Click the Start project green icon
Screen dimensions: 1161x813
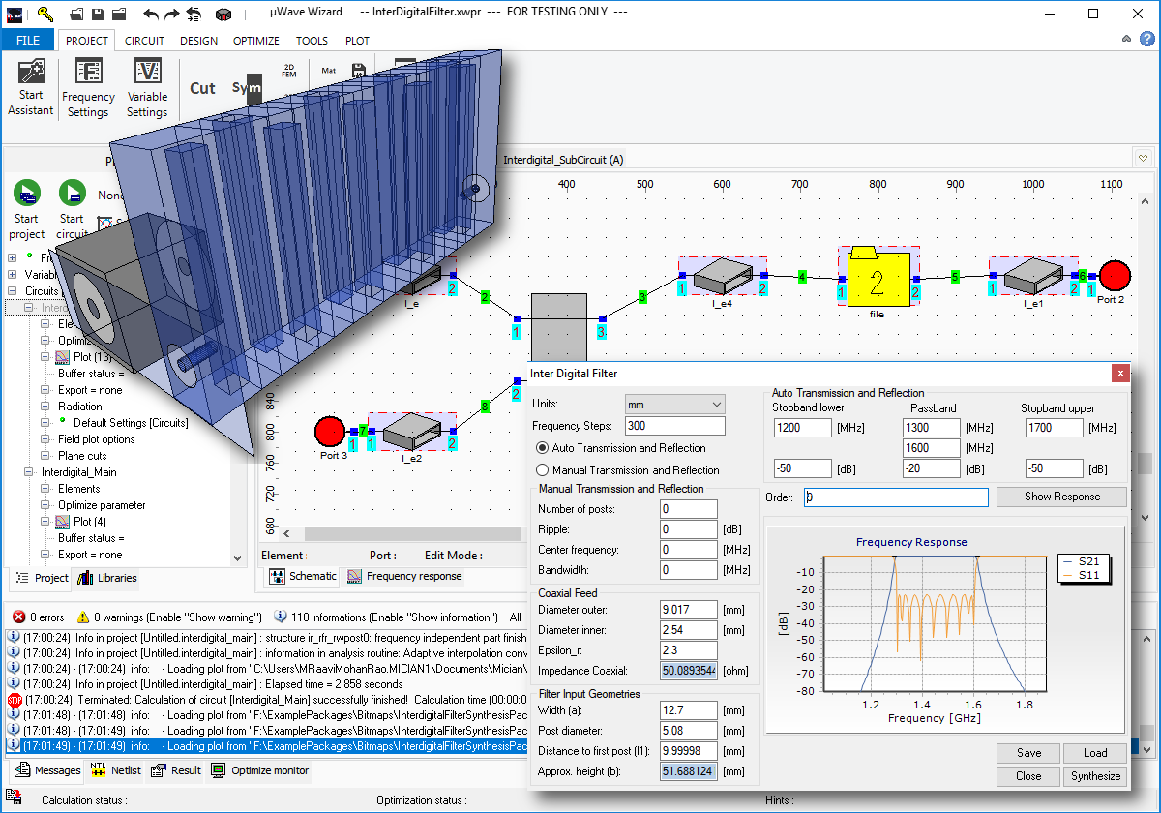click(x=27, y=194)
